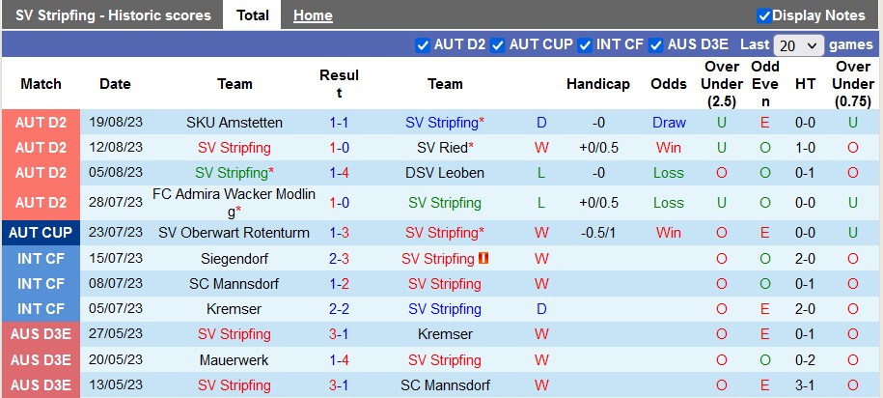Open the DSV Leoben team page
Screen dimensions: 883x398
click(445, 173)
